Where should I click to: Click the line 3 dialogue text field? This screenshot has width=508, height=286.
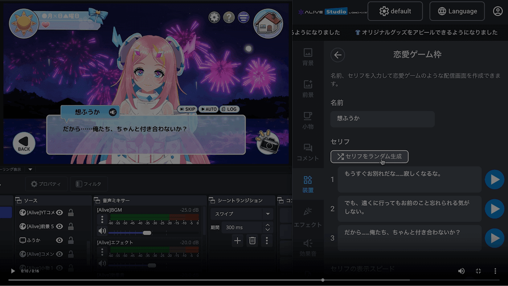(x=409, y=238)
